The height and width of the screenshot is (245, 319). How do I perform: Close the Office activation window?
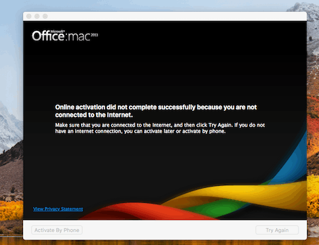pyautogui.click(x=29, y=16)
